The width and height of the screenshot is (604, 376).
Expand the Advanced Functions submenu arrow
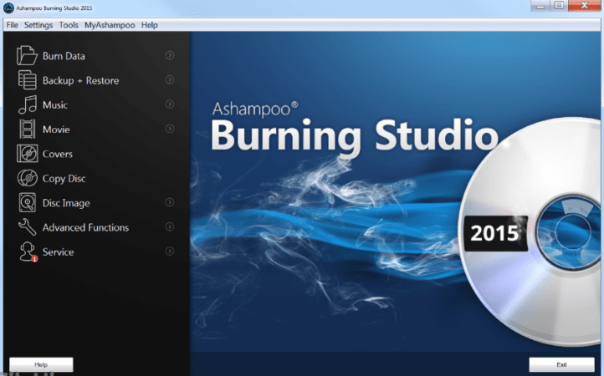(x=170, y=226)
